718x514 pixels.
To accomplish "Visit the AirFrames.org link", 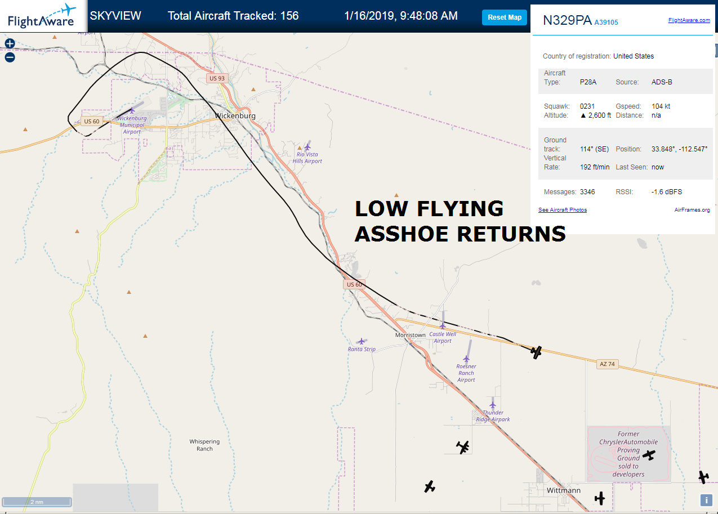I will (x=692, y=210).
